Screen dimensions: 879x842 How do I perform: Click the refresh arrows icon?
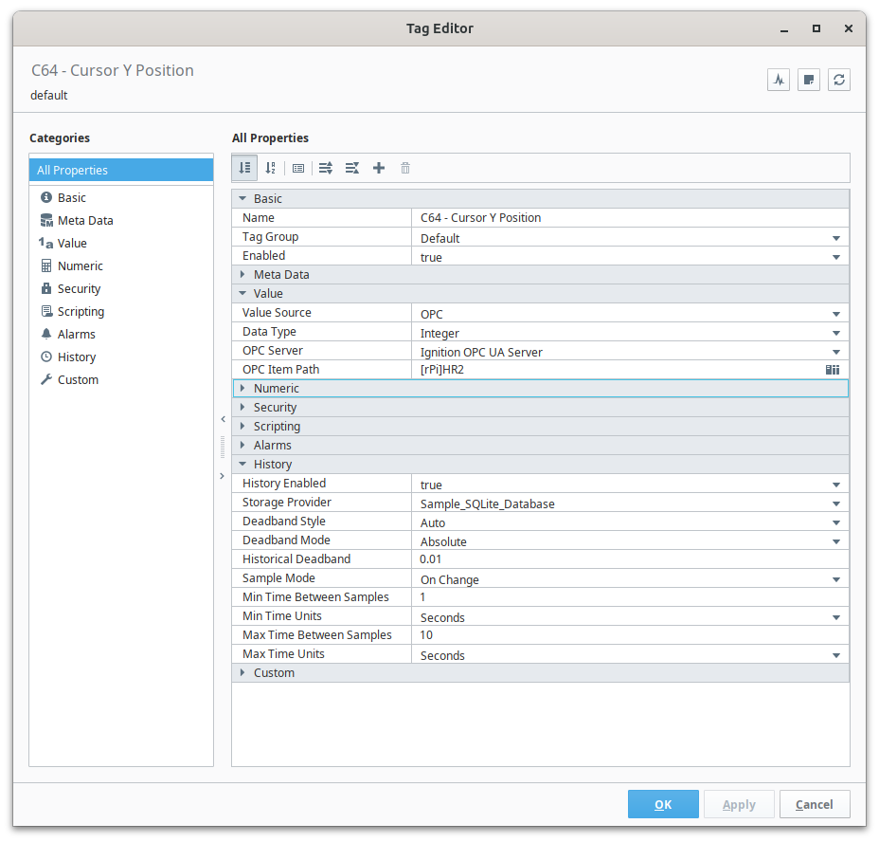click(838, 80)
